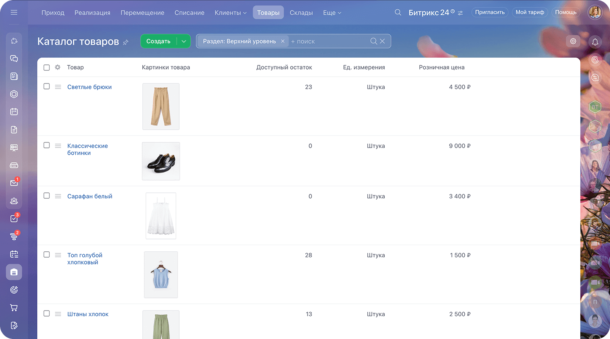Click the Классические ботинки product thumbnail
Viewport: 610px width, 339px height.
(x=161, y=161)
